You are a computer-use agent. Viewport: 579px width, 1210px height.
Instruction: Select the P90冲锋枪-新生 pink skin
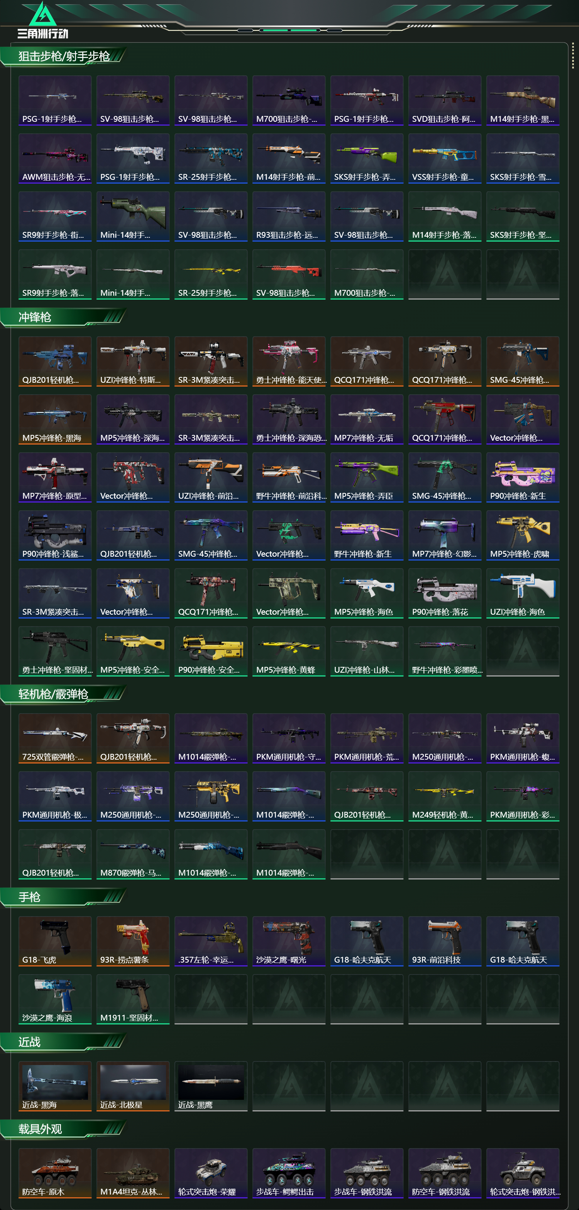point(523,477)
